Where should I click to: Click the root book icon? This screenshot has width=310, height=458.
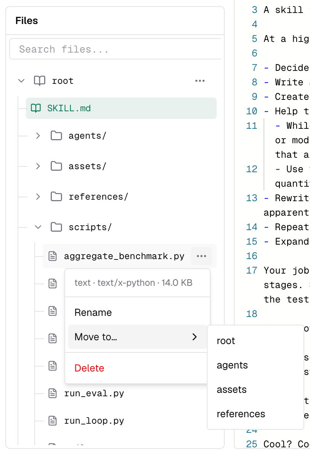pyautogui.click(x=39, y=81)
